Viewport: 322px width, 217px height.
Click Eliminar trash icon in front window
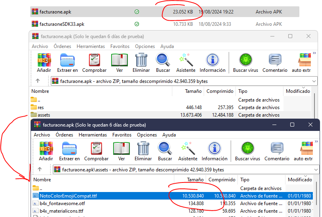click(x=143, y=148)
